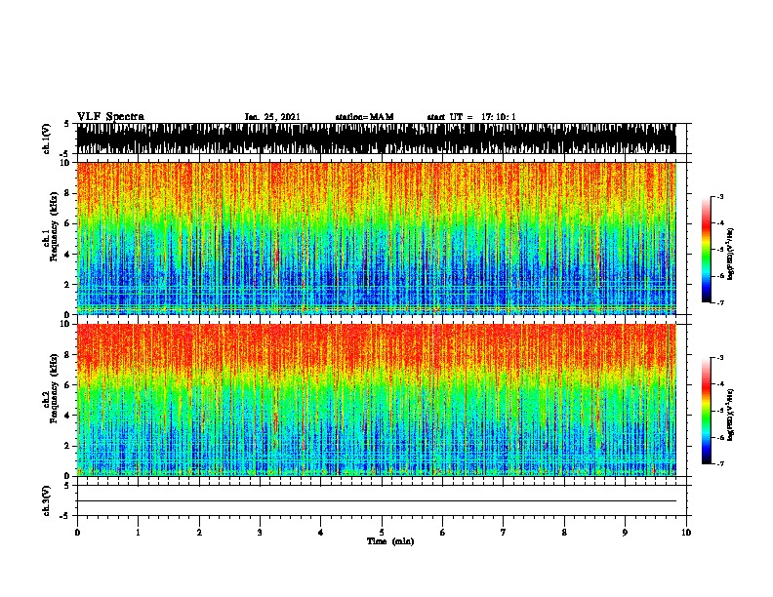Image resolution: width=773 pixels, height=597 pixels.
Task: Click the "-3" tick on ch.1 colorbar
Action: coord(719,197)
